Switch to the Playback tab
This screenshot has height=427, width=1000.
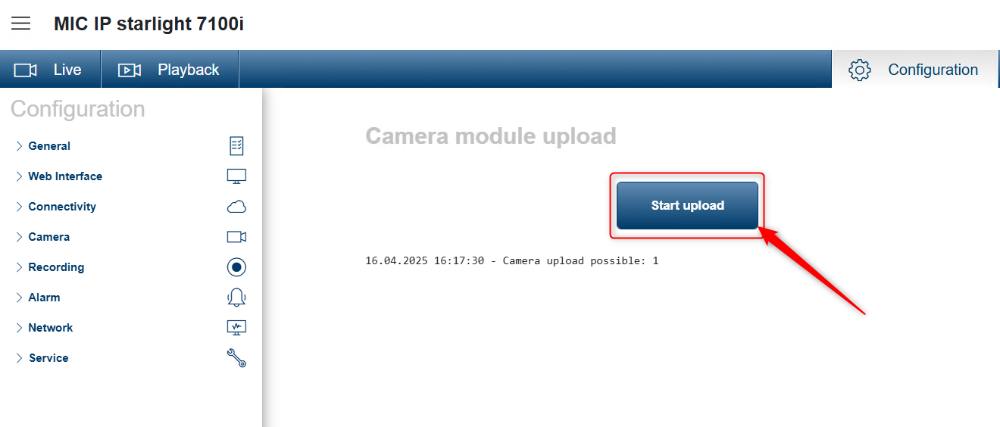pyautogui.click(x=170, y=70)
